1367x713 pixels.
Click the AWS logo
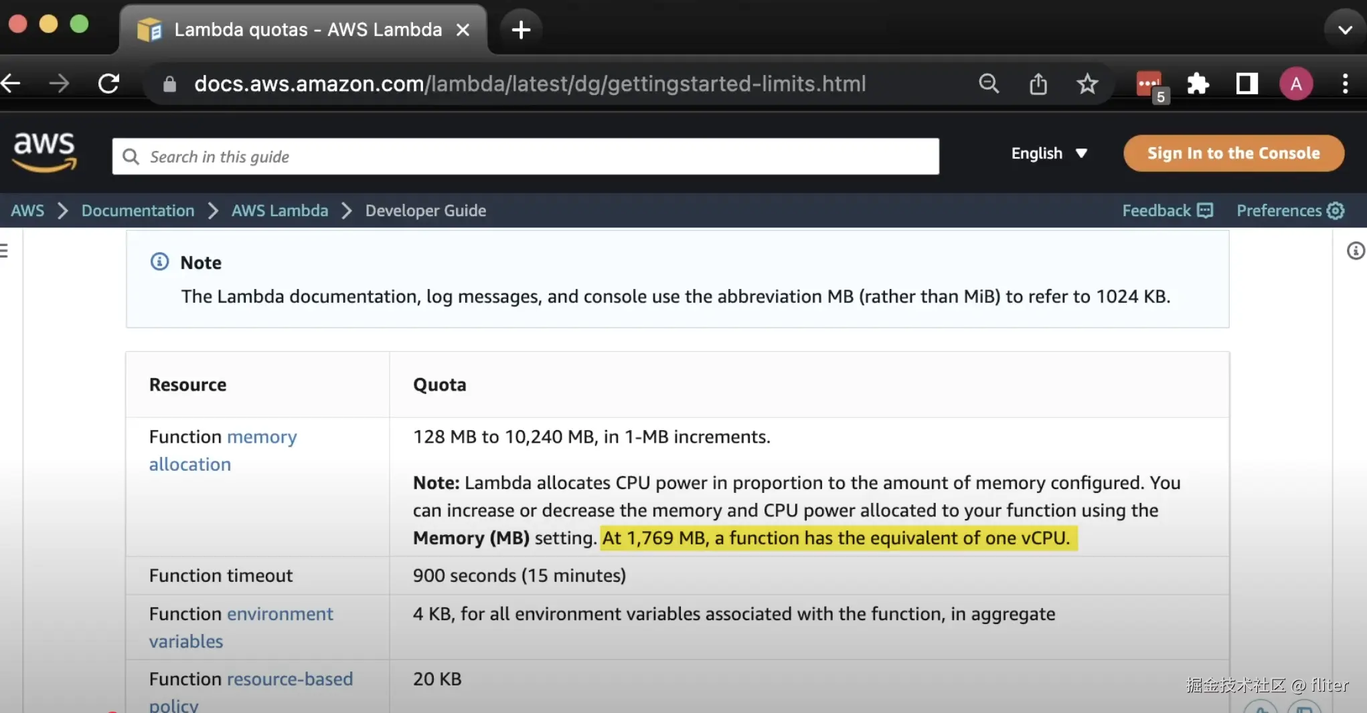coord(44,152)
